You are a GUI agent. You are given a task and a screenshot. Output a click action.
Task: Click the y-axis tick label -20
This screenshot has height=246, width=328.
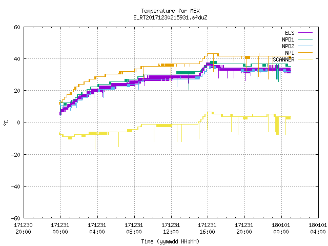(16, 155)
